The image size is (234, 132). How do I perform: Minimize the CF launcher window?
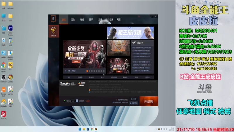tap(152, 17)
